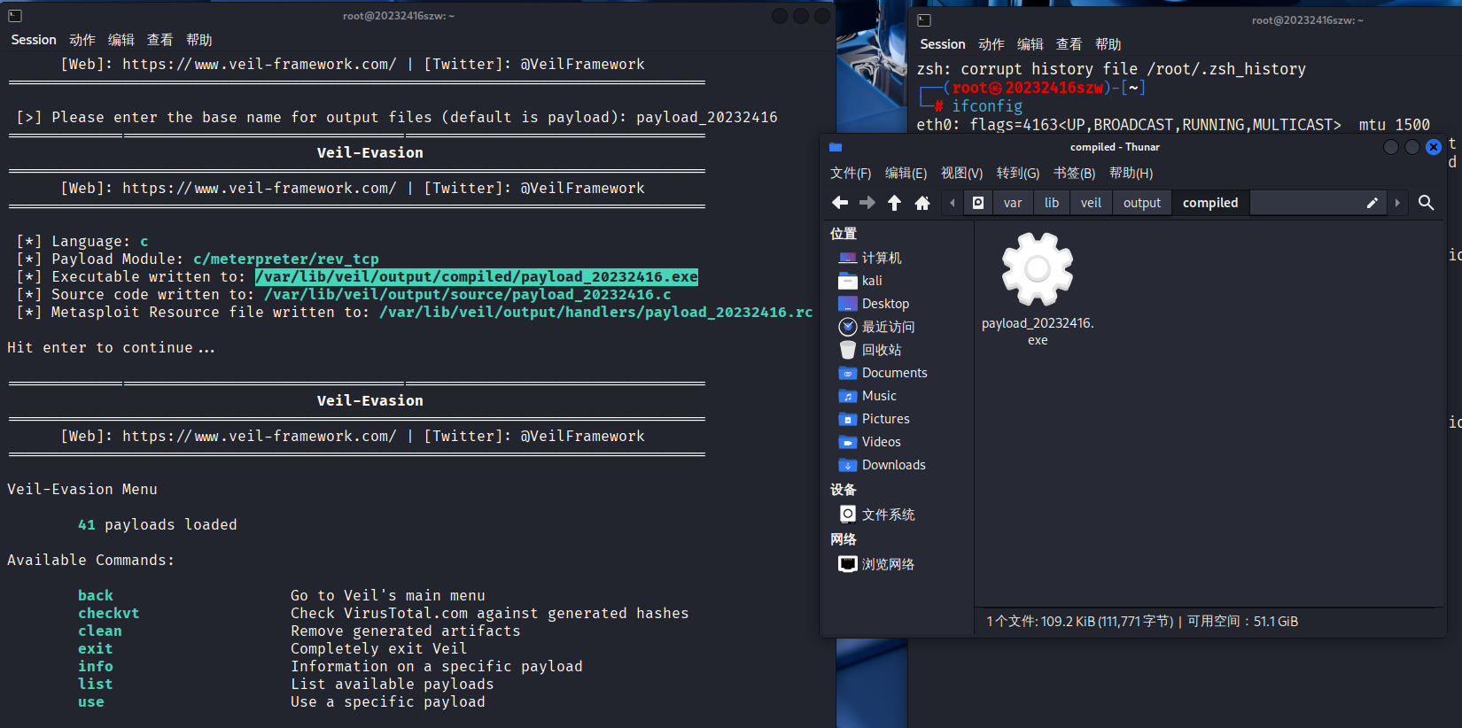
Task: Click the Thunar search magnifier icon
Action: tap(1426, 203)
